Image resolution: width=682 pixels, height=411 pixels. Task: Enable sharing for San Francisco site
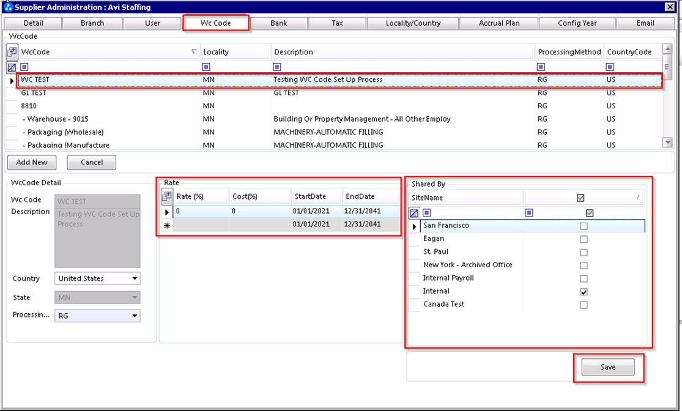click(x=584, y=226)
